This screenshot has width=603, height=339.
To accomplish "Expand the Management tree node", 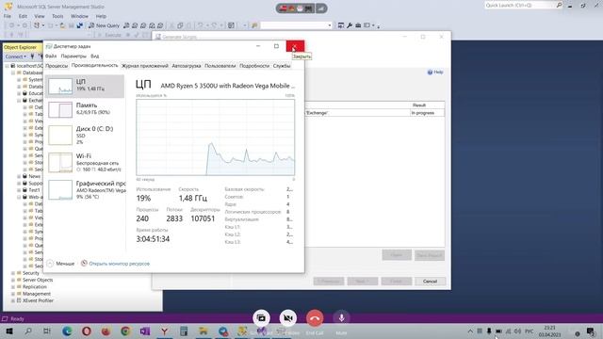I will (12, 294).
